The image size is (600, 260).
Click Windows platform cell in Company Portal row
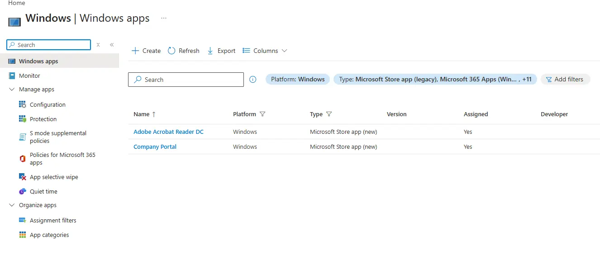245,147
